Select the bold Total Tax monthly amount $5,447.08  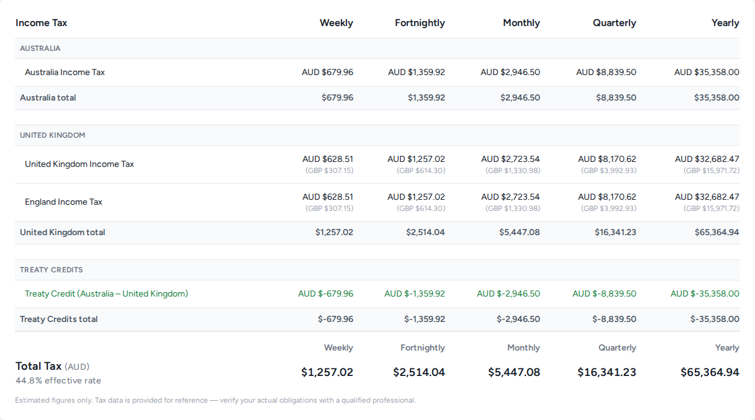point(514,373)
